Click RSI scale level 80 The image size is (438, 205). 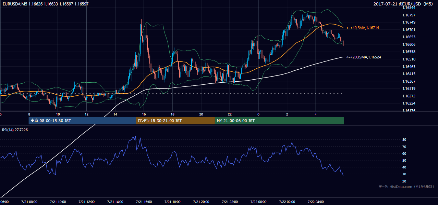click(404, 140)
